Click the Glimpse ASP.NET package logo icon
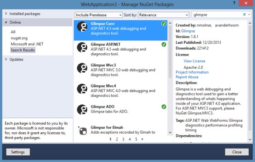 click(82, 47)
